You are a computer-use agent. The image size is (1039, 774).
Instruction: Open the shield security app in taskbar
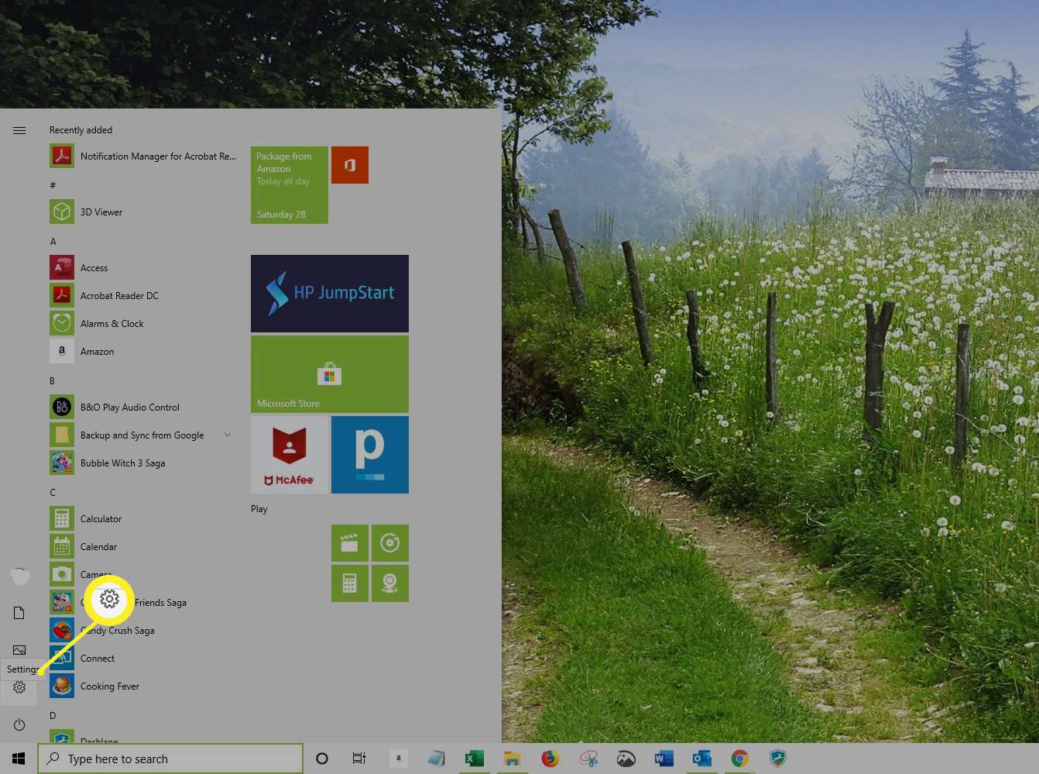[777, 759]
